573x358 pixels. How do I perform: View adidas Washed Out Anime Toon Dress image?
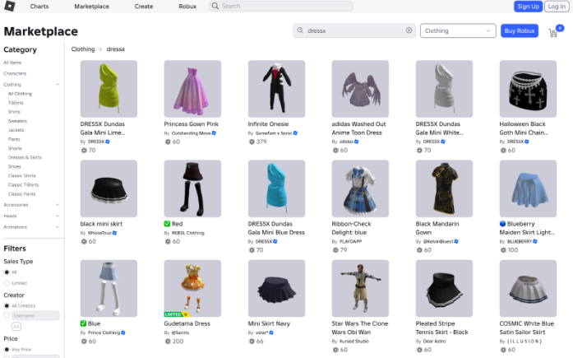tap(360, 89)
